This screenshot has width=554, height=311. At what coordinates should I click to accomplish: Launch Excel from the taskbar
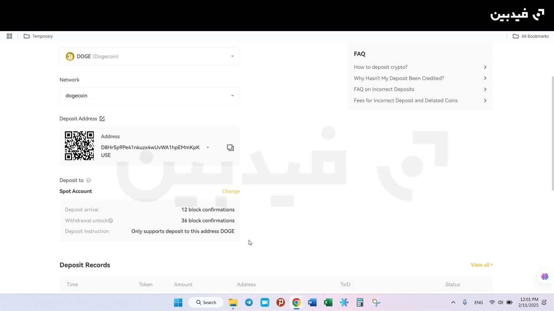[x=328, y=302]
